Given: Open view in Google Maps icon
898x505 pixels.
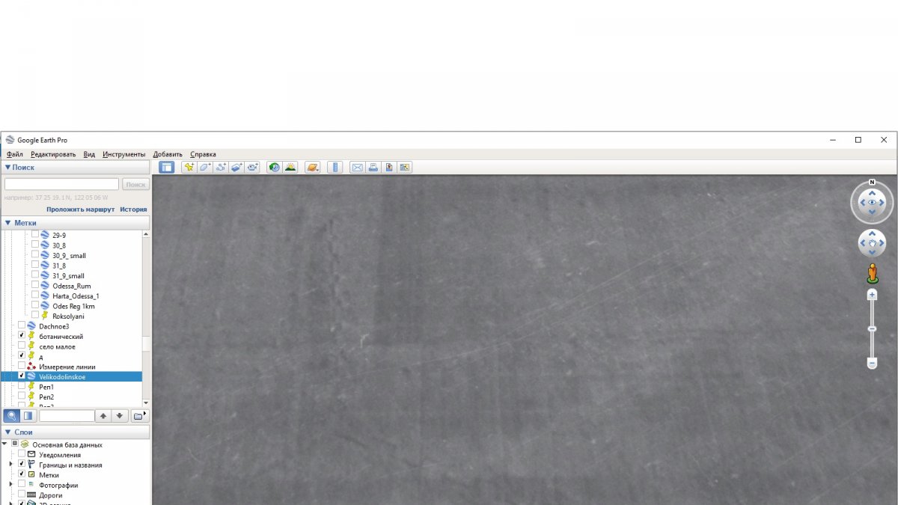Looking at the screenshot, I should pyautogui.click(x=404, y=167).
